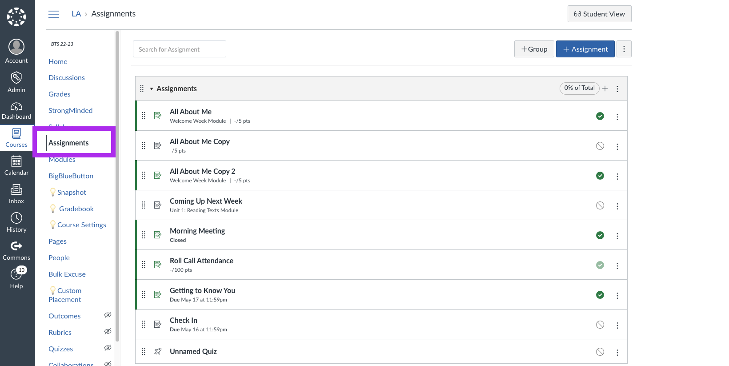Open Discussions in course navigation

click(x=67, y=77)
